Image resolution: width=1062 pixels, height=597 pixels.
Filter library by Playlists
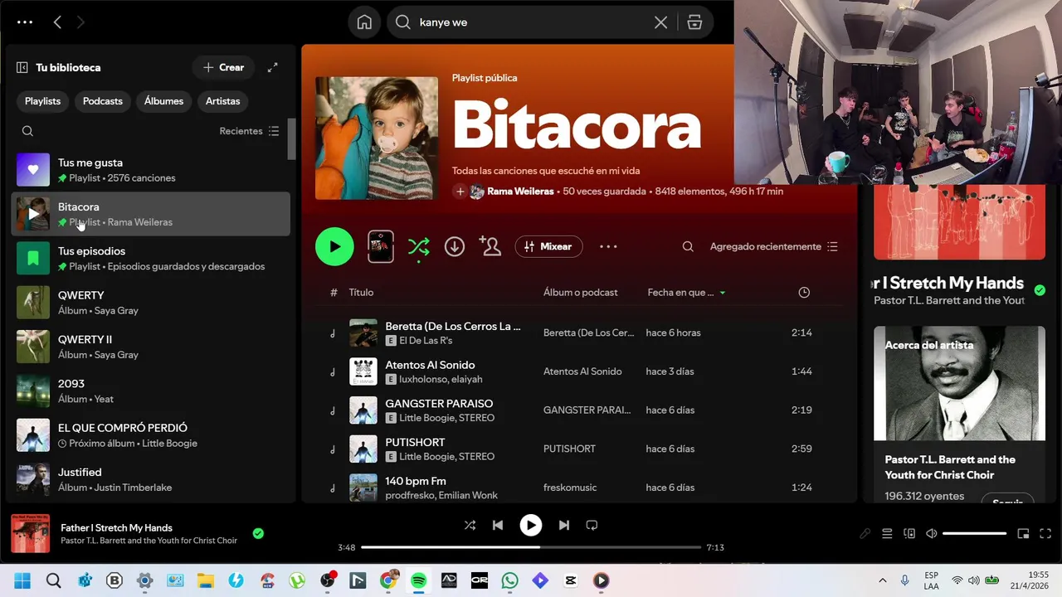tap(42, 101)
